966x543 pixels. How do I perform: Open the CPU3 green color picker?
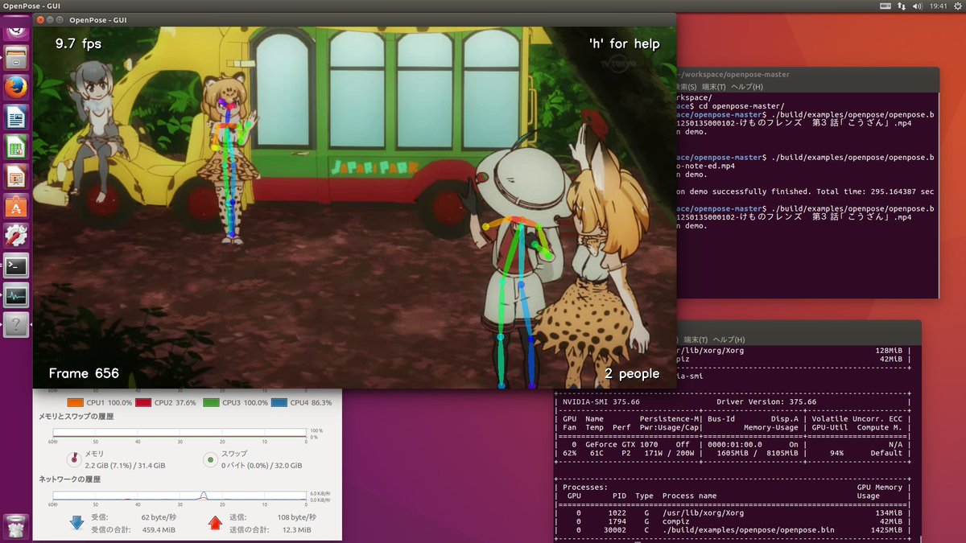[x=213, y=402]
